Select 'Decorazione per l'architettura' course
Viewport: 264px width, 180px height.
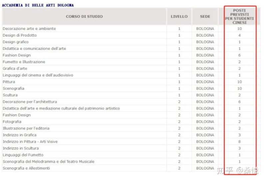point(30,102)
